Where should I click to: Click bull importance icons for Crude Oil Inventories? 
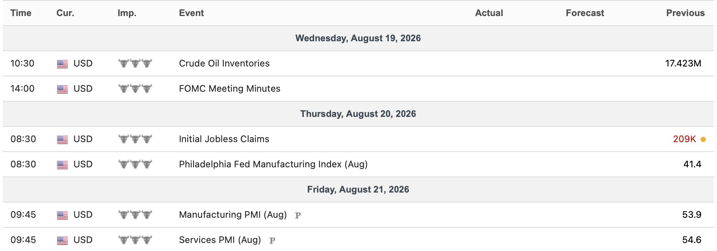[135, 63]
